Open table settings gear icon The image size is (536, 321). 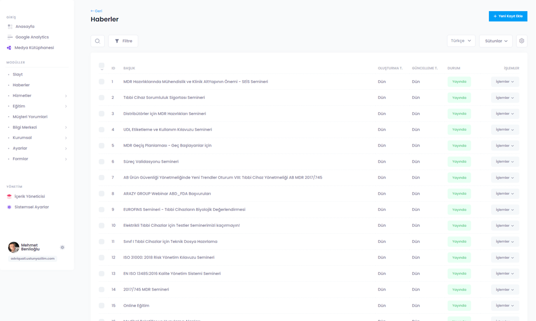click(522, 41)
